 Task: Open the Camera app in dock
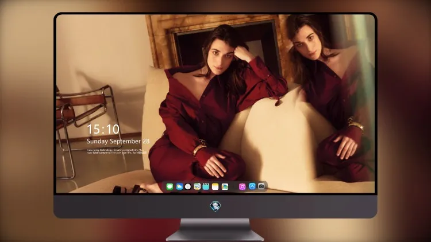point(261,186)
